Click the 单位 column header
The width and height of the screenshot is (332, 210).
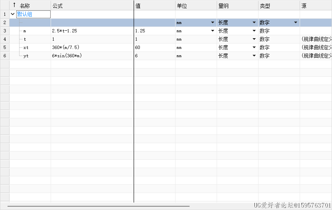click(196, 6)
